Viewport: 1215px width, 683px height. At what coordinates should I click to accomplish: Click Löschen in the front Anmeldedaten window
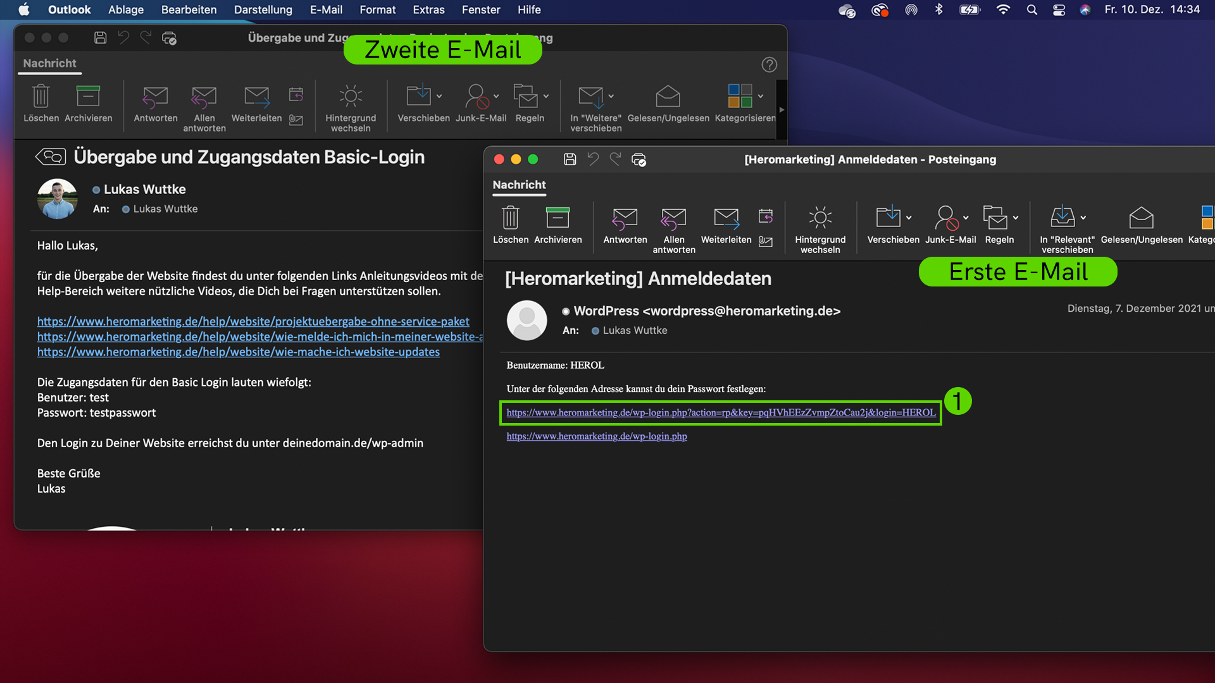point(511,225)
